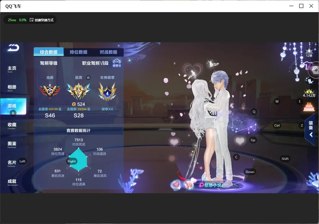The width and height of the screenshot is (319, 224).
Task: Click the 徽章X4 badge count text
Action: tap(107, 109)
